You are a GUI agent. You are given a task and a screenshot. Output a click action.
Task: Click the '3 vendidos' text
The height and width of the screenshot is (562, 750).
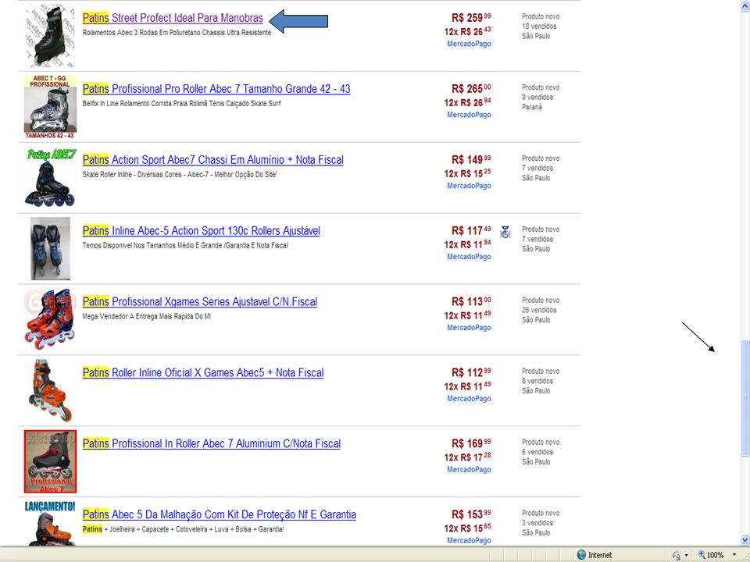click(537, 523)
